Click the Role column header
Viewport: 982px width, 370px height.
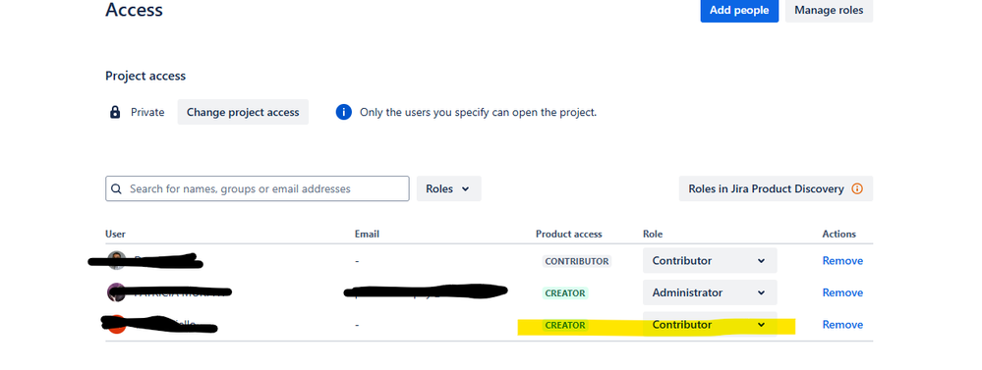click(x=653, y=234)
